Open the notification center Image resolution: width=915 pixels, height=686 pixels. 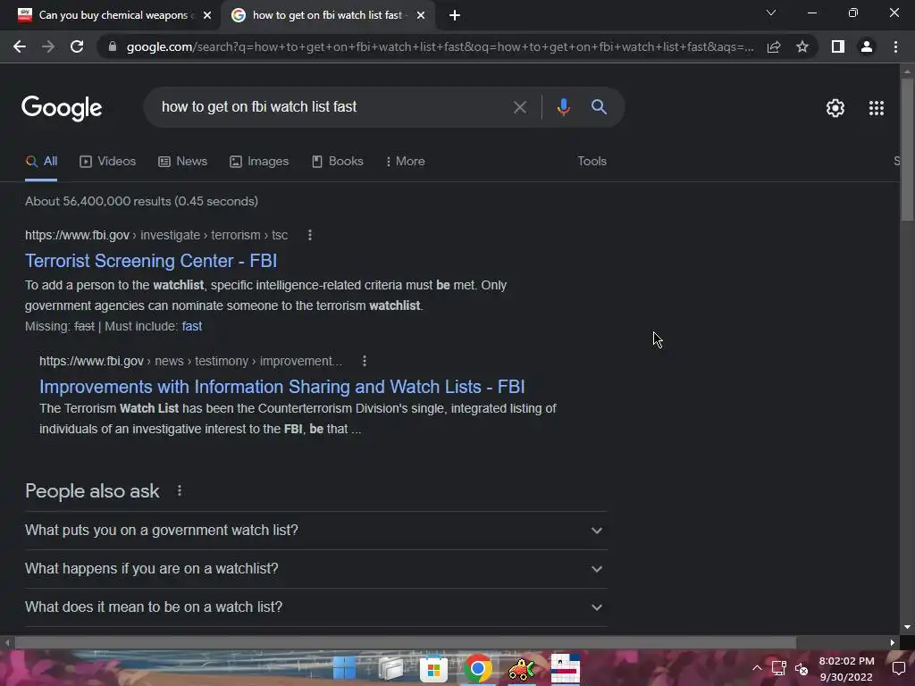899,668
